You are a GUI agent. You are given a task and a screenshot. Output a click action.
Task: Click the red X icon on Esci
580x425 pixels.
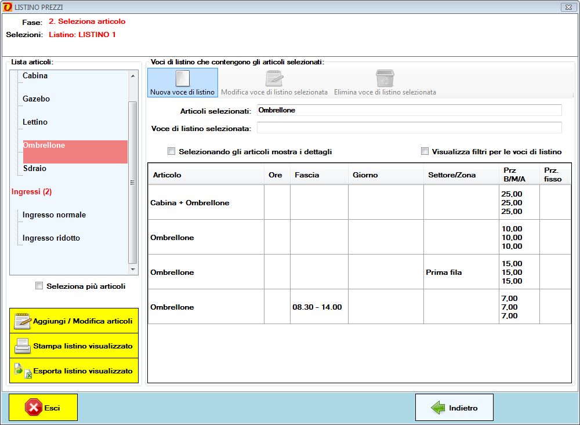point(34,408)
